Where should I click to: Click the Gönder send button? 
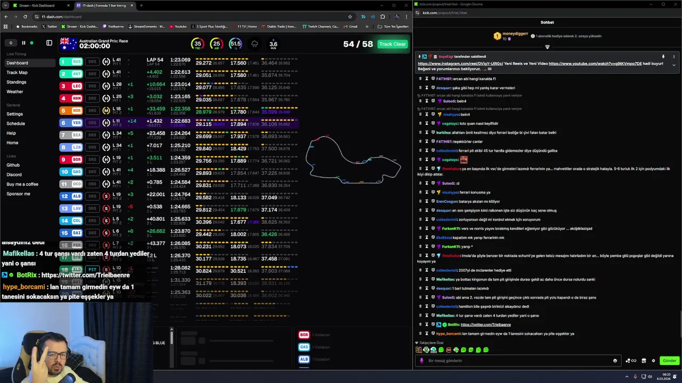tap(669, 361)
